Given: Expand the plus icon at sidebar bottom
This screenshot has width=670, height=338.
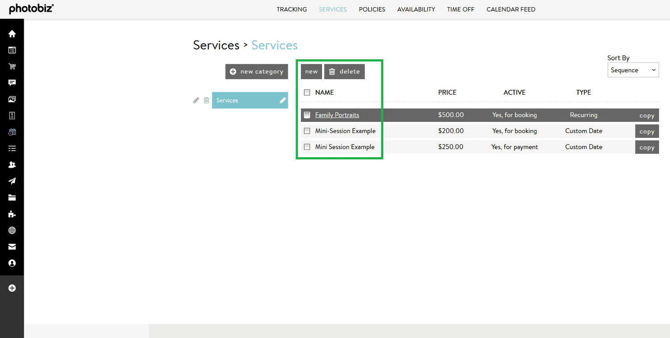Looking at the screenshot, I should click(x=12, y=288).
